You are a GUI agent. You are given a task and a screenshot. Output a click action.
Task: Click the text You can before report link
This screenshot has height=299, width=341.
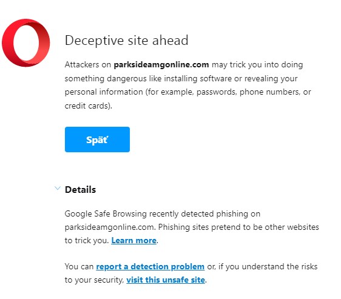tap(79, 267)
